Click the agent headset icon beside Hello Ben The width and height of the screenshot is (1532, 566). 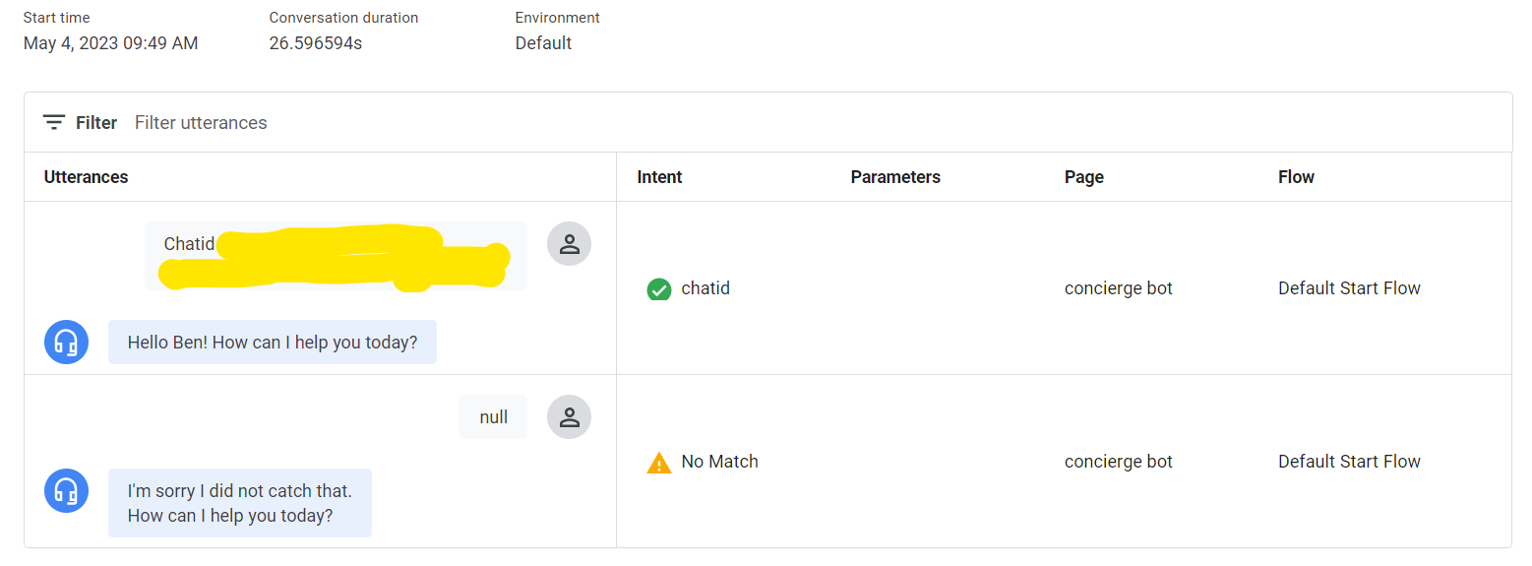[67, 343]
